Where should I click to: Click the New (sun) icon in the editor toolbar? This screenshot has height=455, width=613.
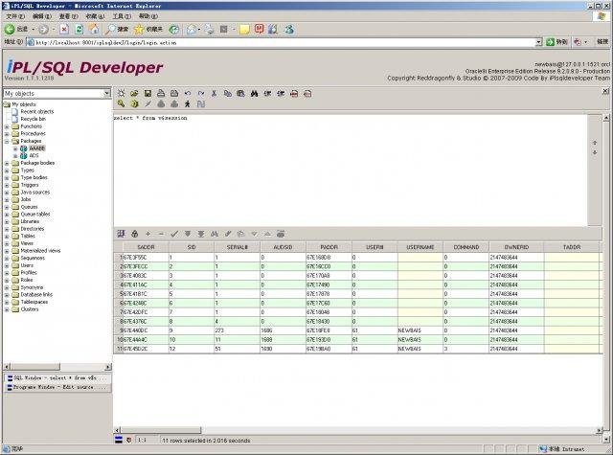[x=122, y=94]
